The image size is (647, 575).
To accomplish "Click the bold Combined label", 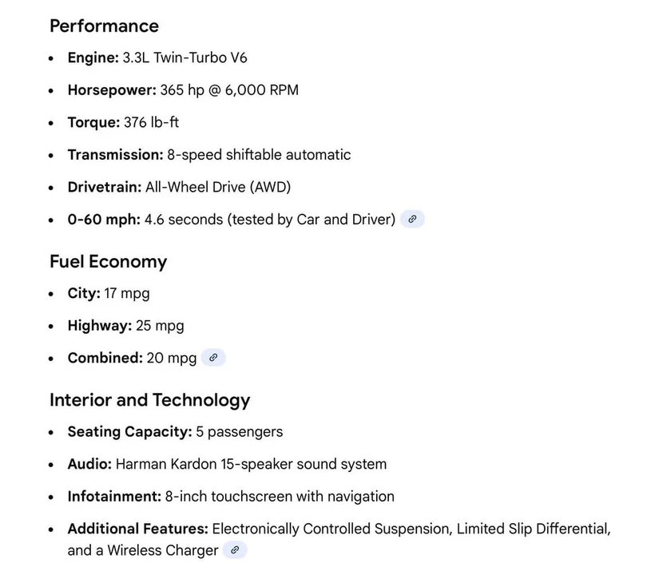I will click(105, 358).
